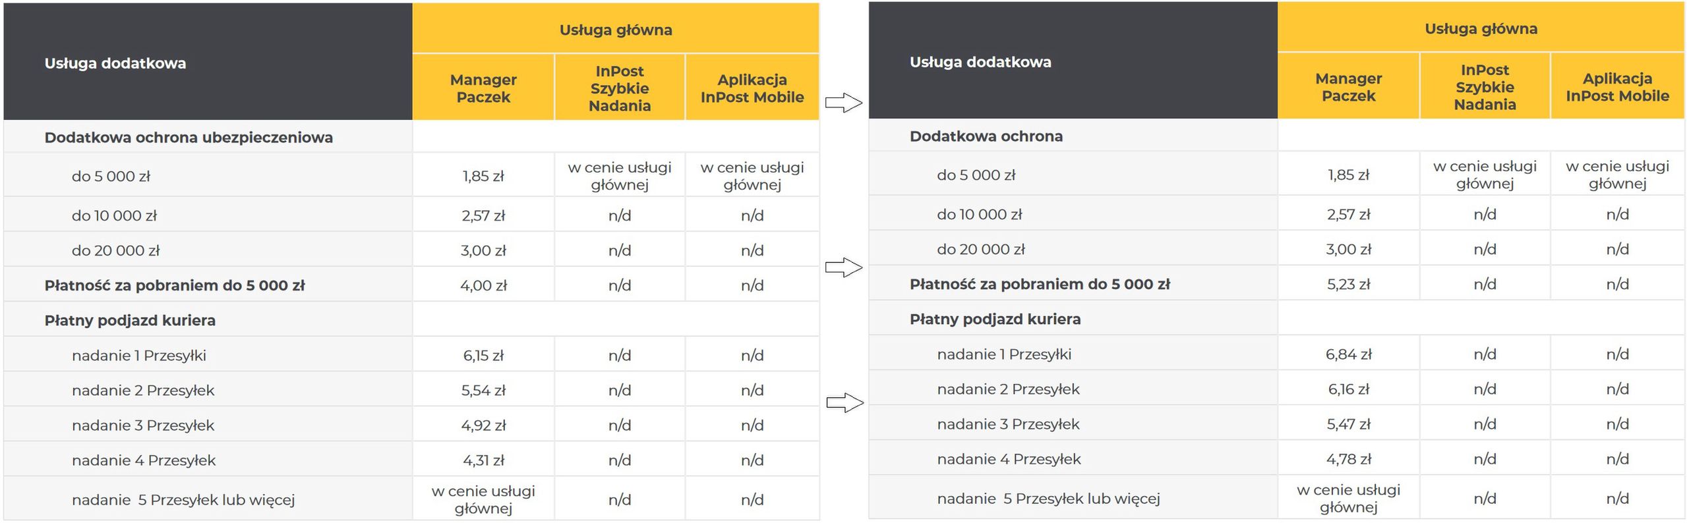Click the right table's "Usługa dodatkowa" header
The width and height of the screenshot is (1687, 523).
coord(980,62)
